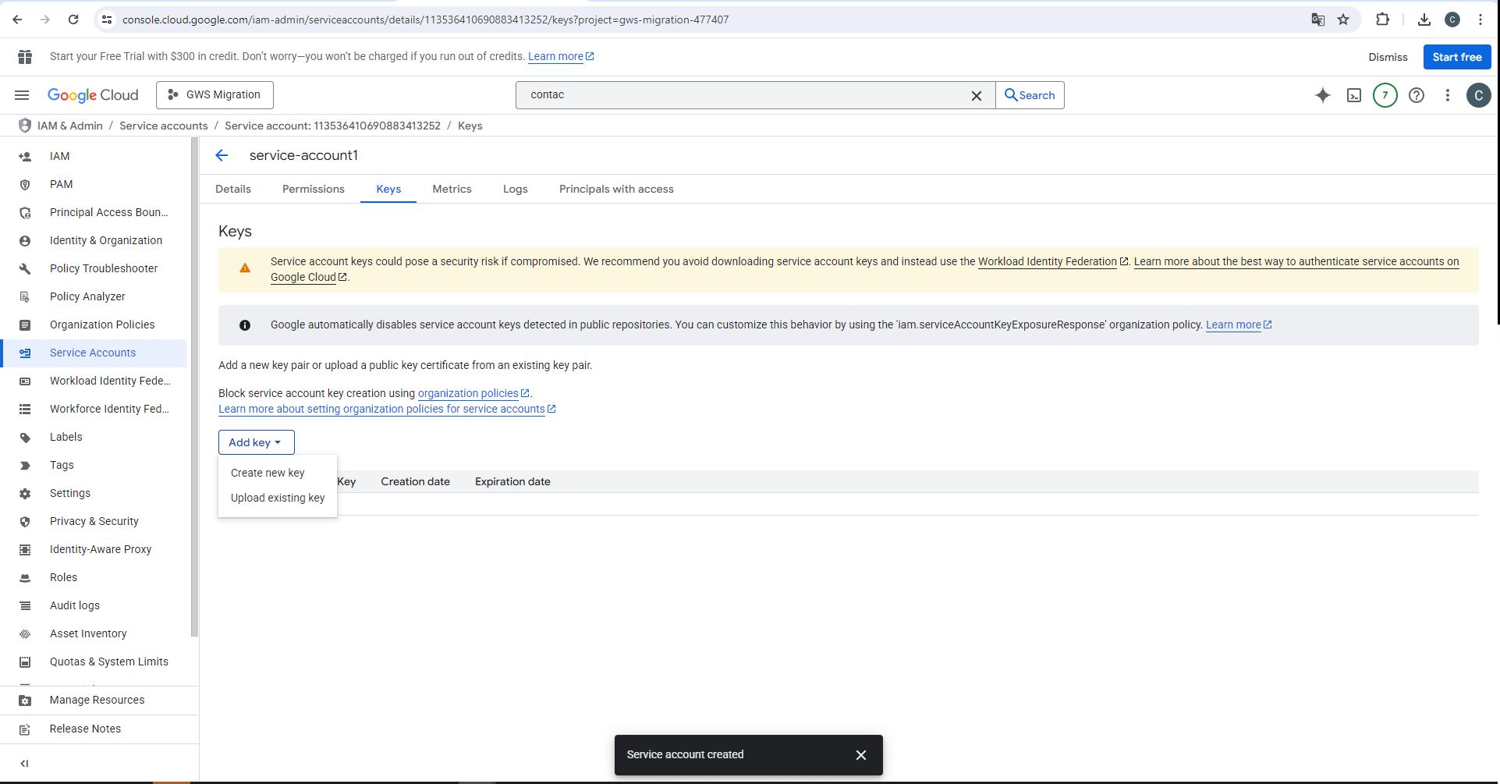Select Upload existing key option

(277, 498)
